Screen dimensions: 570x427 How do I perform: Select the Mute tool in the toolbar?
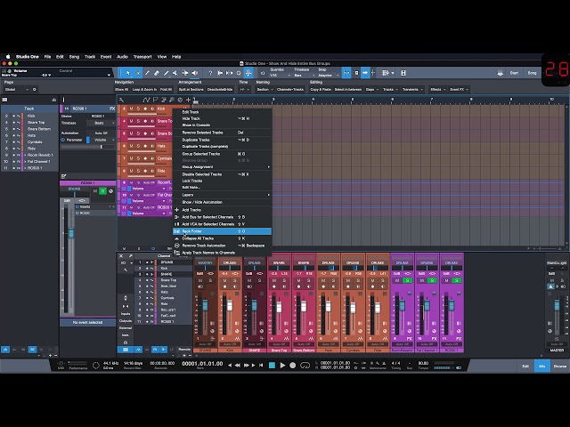[x=175, y=73]
